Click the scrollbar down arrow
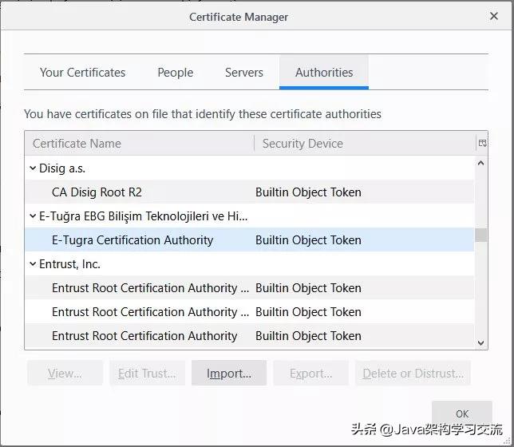Viewport: 514px width, 447px height. pyautogui.click(x=480, y=342)
